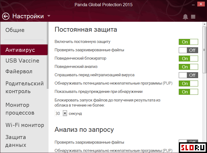Open Файервол settings
The width and height of the screenshot is (207, 153).
(19, 72)
